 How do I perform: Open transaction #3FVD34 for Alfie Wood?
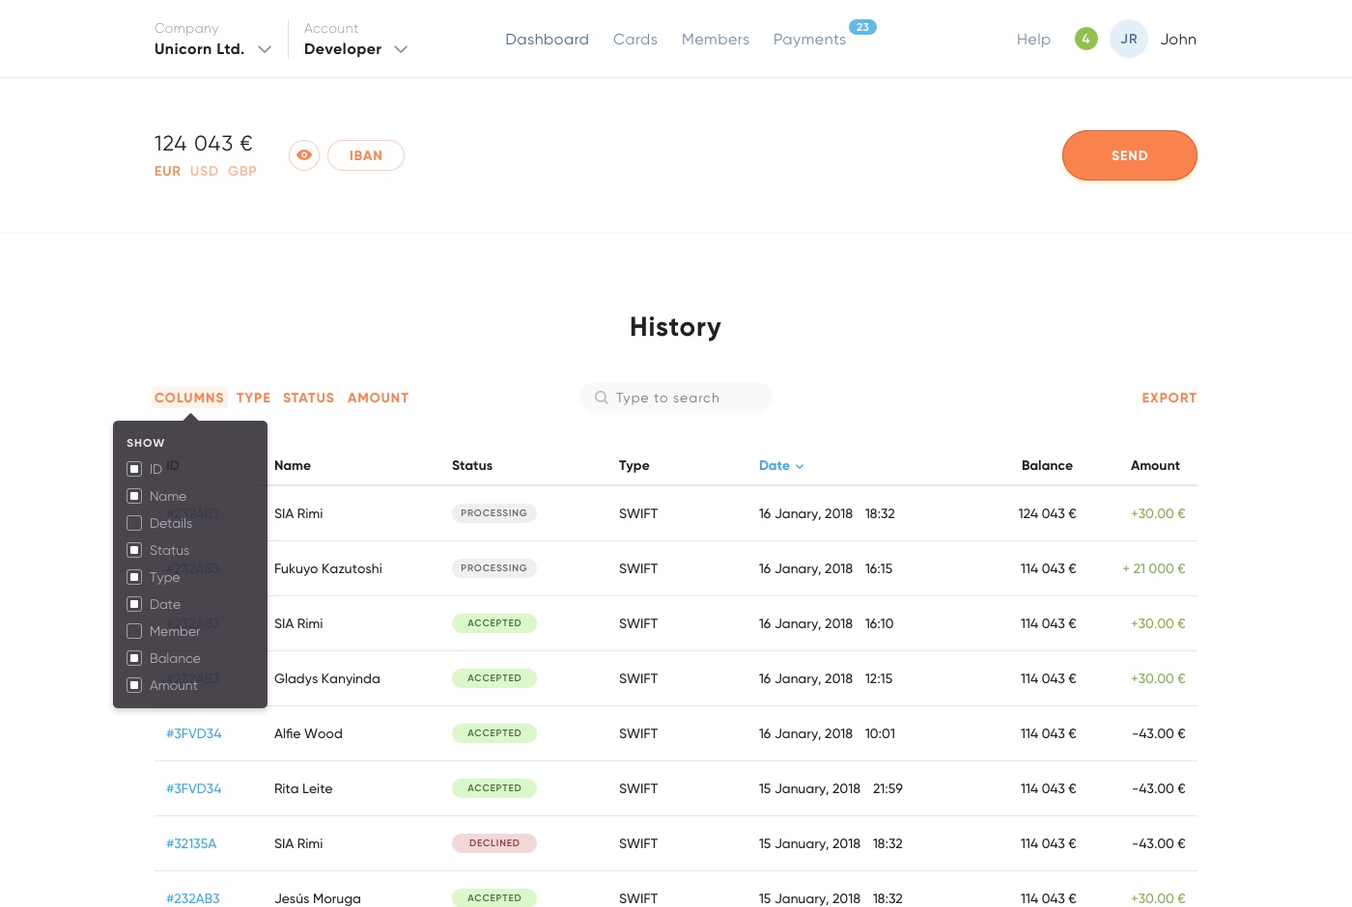pyautogui.click(x=193, y=733)
